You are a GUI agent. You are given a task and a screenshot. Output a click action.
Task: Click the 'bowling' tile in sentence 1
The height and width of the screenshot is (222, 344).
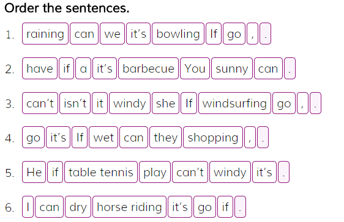[178, 34]
